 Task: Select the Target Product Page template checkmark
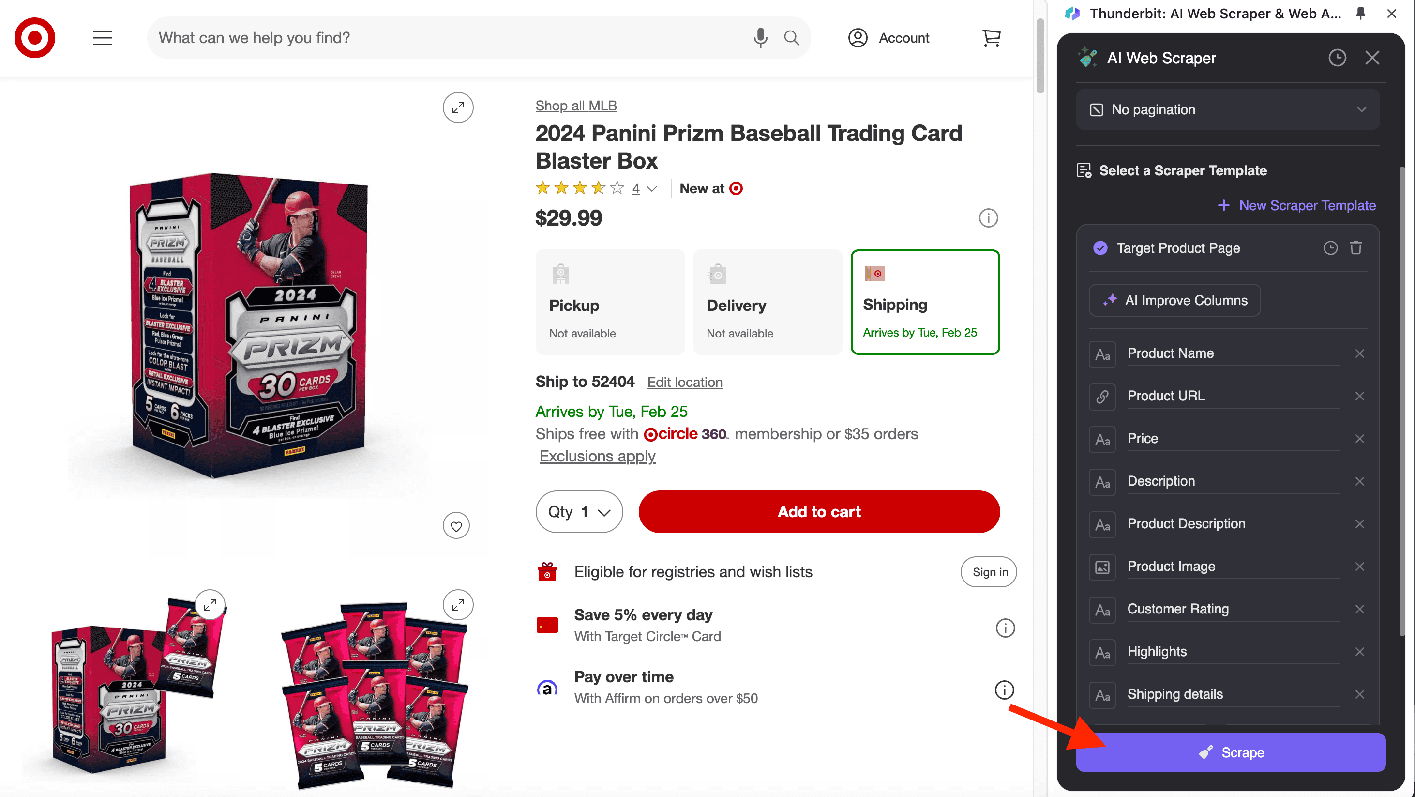coord(1099,248)
